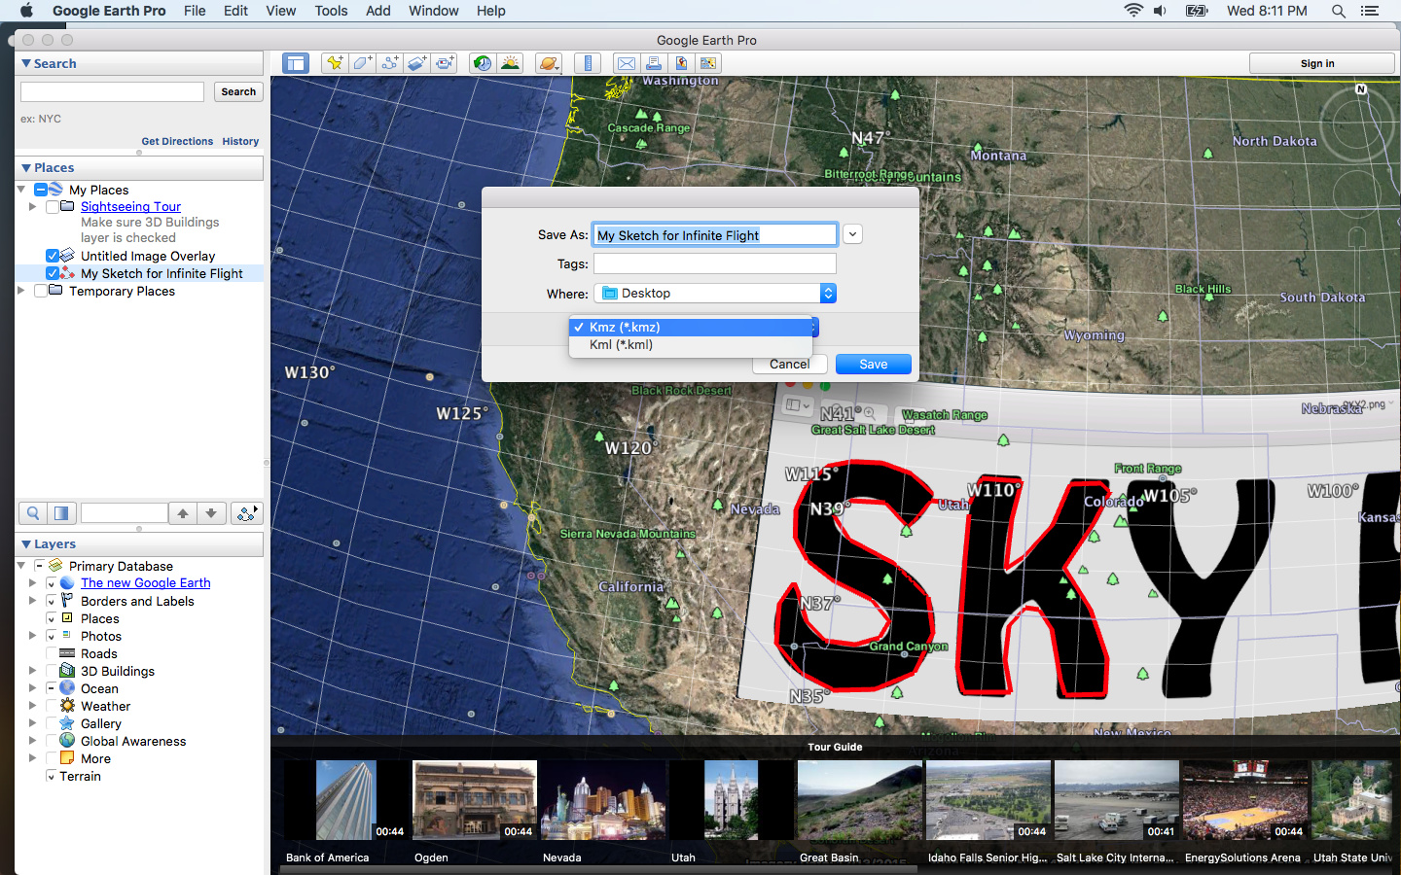Toggle the sidebar visibility button
This screenshot has width=1401, height=875.
[x=296, y=63]
